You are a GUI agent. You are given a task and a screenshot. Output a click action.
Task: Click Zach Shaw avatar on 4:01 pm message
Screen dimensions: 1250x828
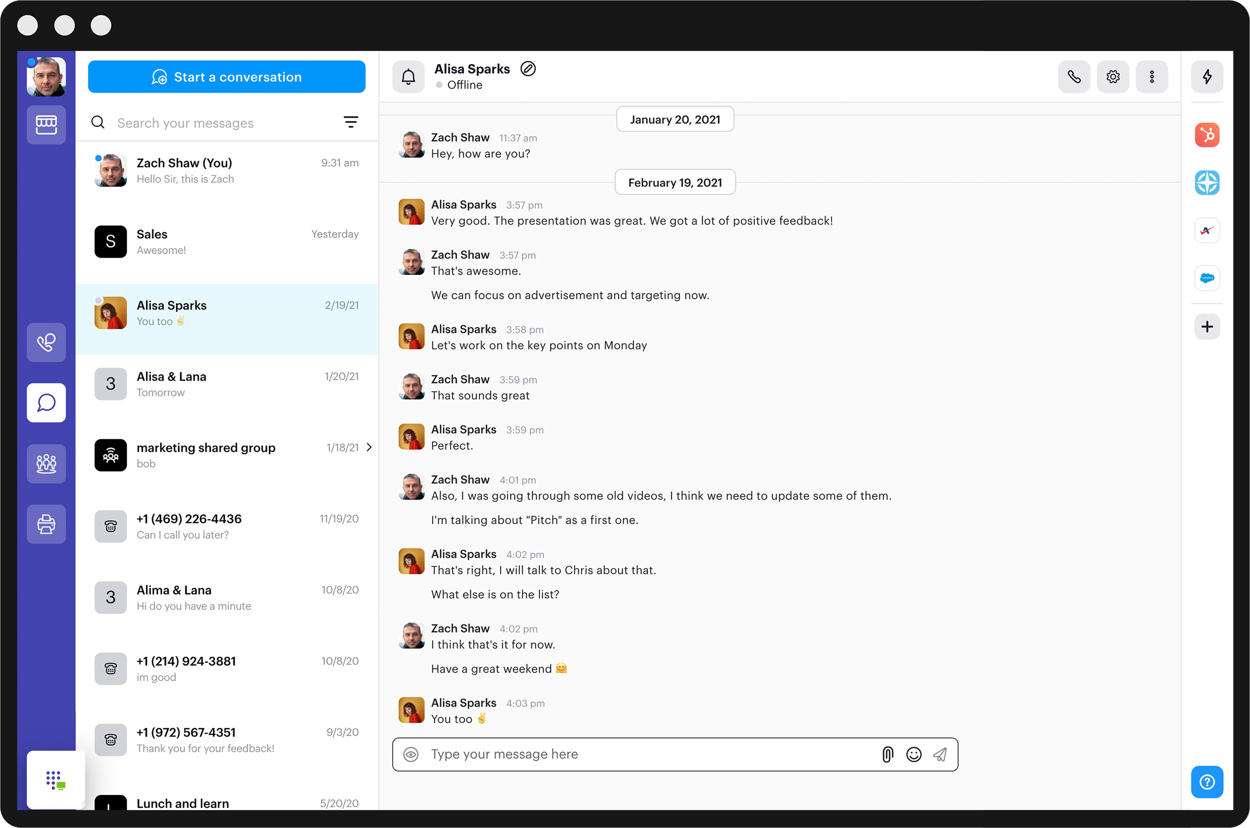[411, 487]
